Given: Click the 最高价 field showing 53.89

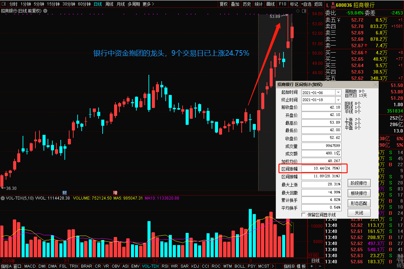Looking at the screenshot, I should pyautogui.click(x=321, y=123).
